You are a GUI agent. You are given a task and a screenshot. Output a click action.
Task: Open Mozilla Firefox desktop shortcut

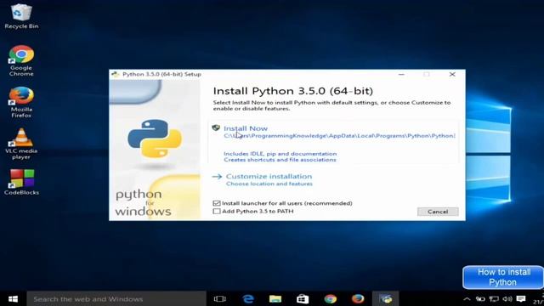tap(21, 102)
